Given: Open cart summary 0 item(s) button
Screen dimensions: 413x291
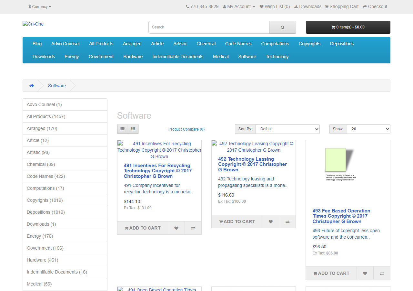Looking at the screenshot, I should pos(348,27).
